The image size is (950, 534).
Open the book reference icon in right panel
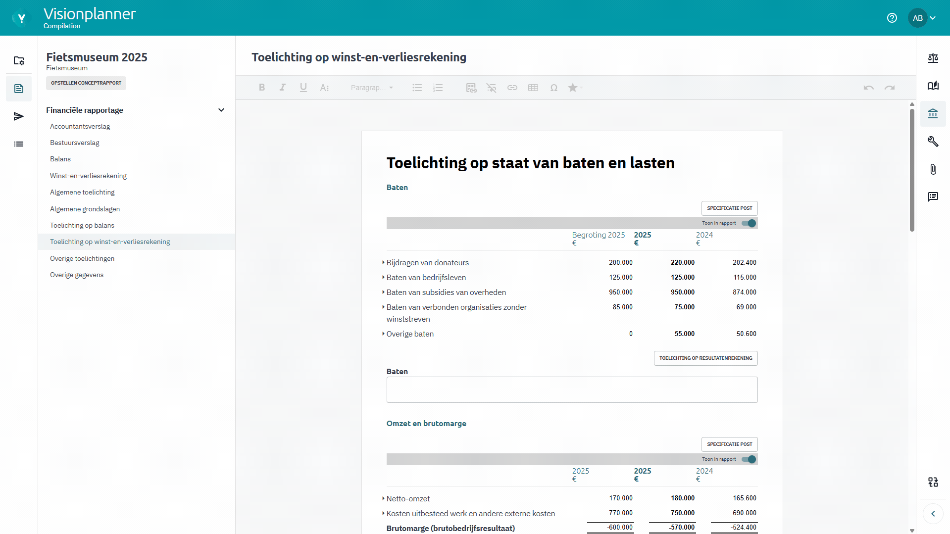[x=933, y=86]
